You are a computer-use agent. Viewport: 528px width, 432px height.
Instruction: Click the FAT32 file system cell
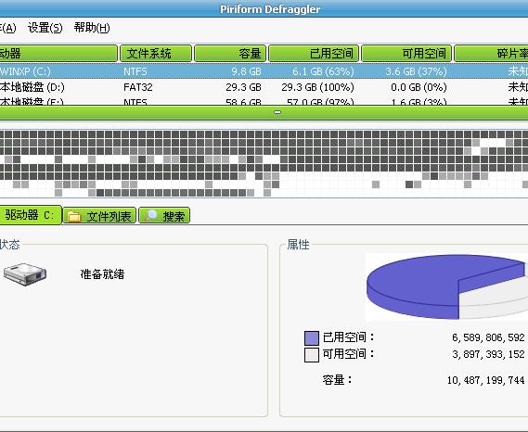pyautogui.click(x=138, y=87)
